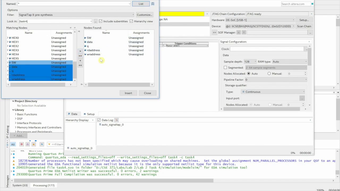Click SW bus icon in Nodes Found
Viewport: 340px width, 191px height.
(x=85, y=38)
